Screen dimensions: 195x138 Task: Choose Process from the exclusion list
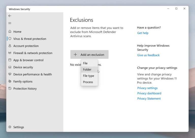coord(88,82)
